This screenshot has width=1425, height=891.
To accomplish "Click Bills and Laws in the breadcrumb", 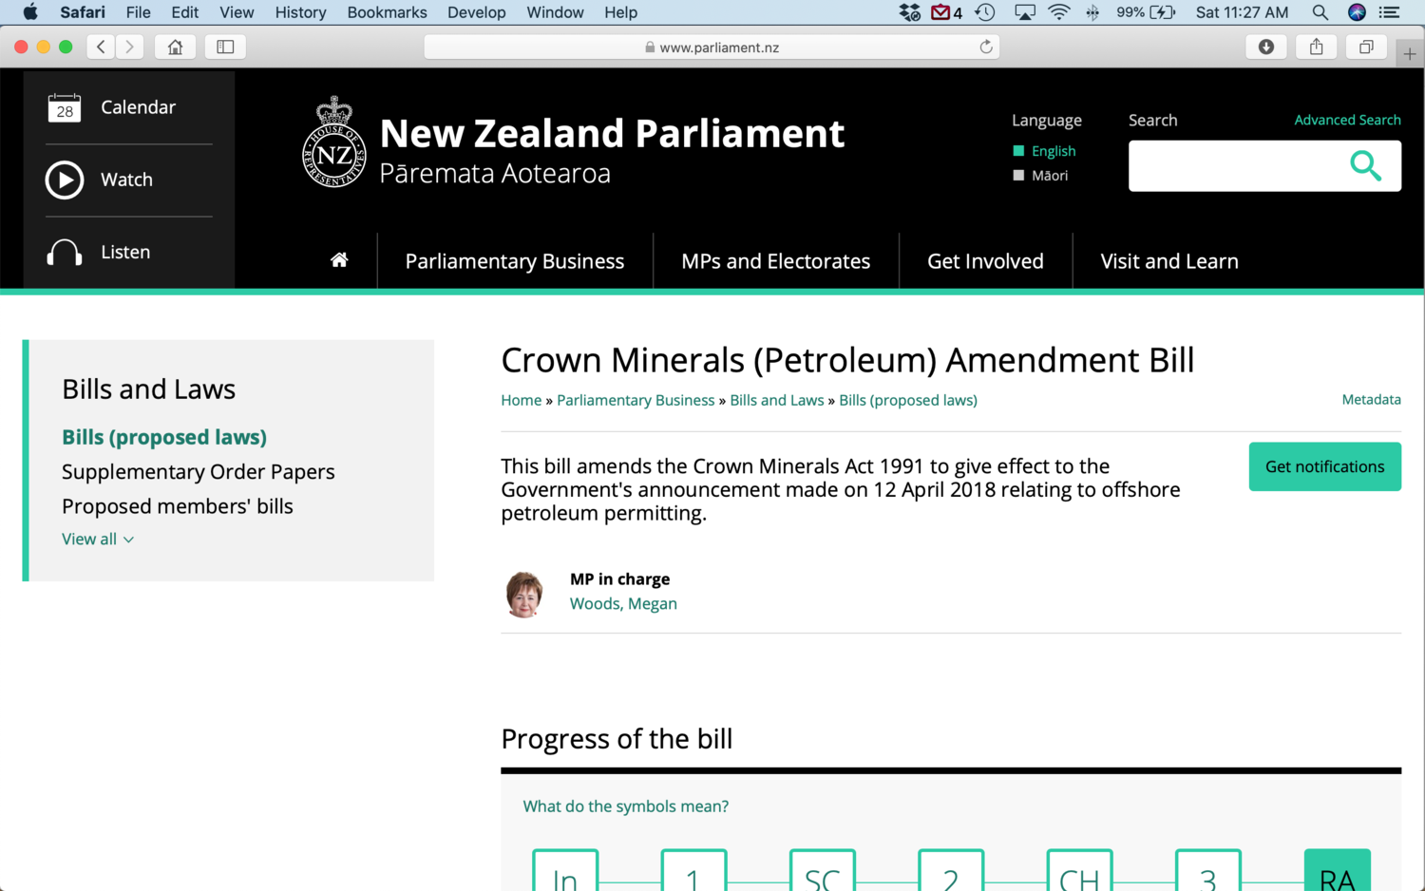I will click(776, 400).
